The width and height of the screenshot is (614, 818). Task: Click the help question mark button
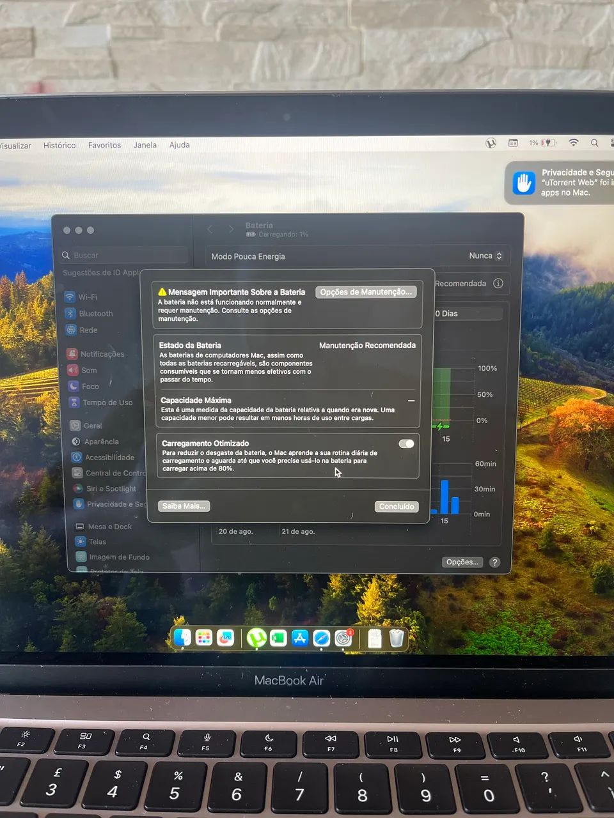494,562
